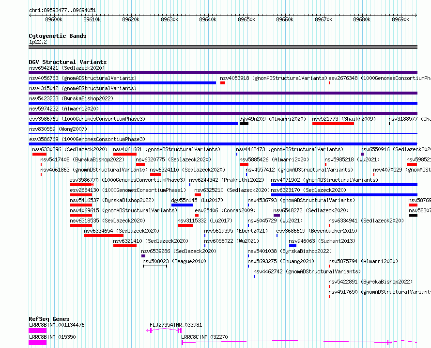Open the nsv5985218 (Wu2021) label

click(x=352, y=159)
